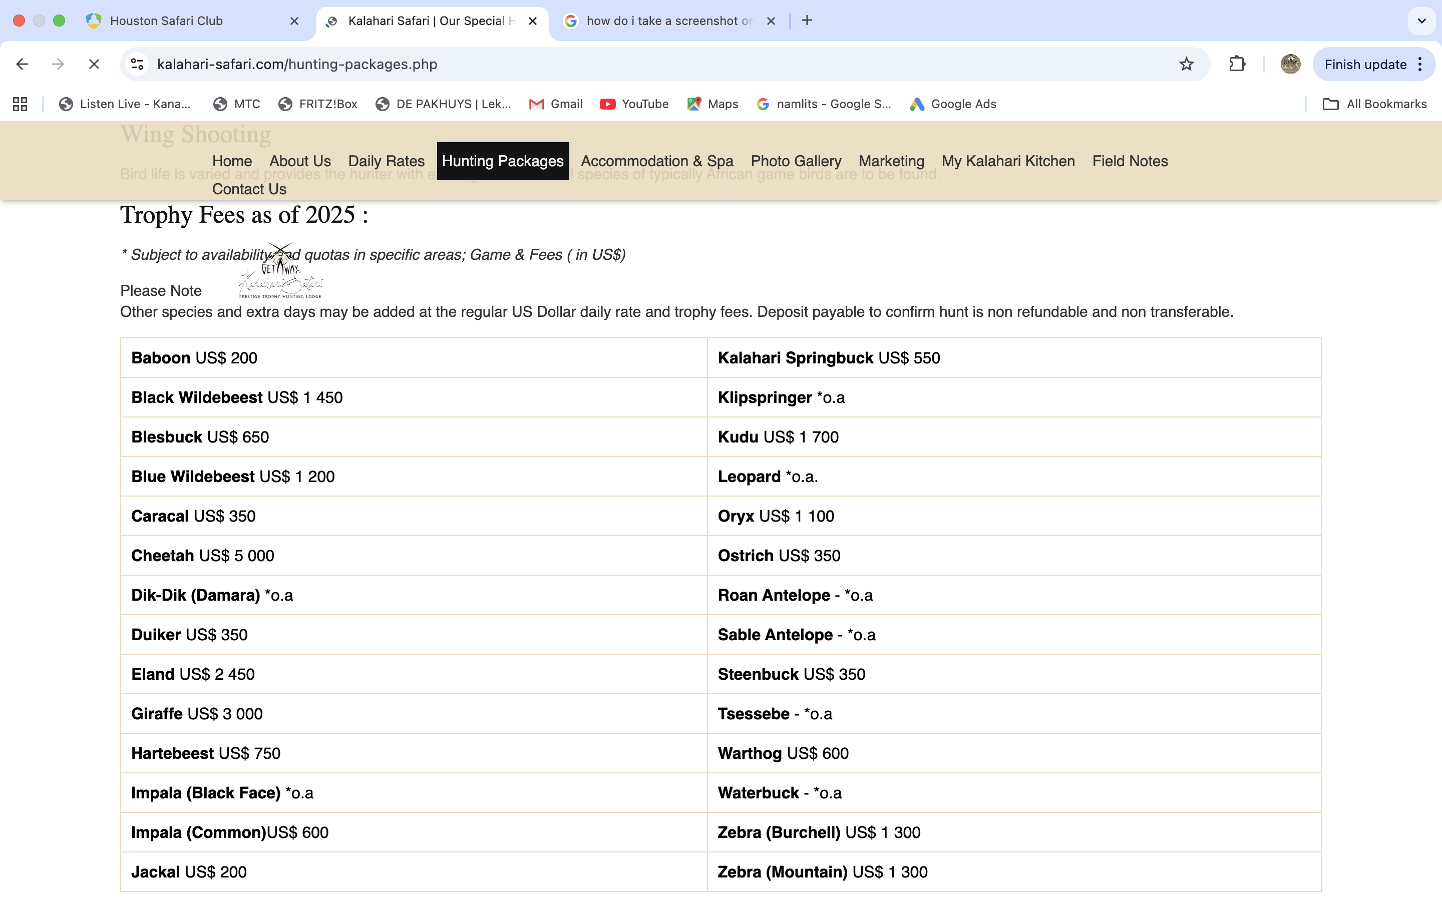Open the namlits Google search bookmark

[824, 104]
